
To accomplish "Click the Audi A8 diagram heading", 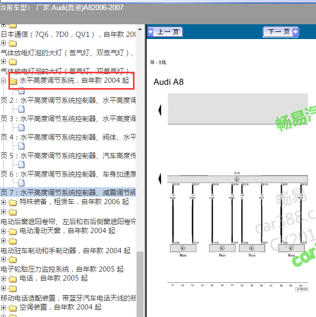I will 168,82.
